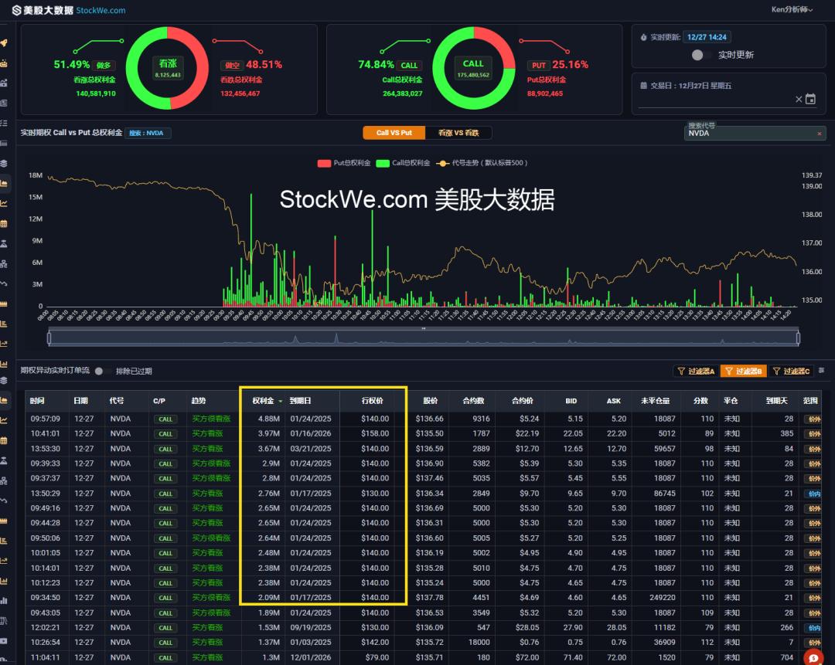Click the $22.19 contract price cell
Image resolution: width=835 pixels, height=665 pixels.
tap(527, 433)
